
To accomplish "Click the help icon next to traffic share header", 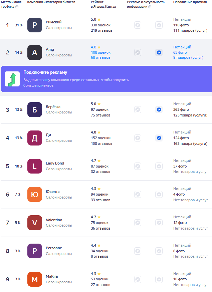I will point(17,7).
